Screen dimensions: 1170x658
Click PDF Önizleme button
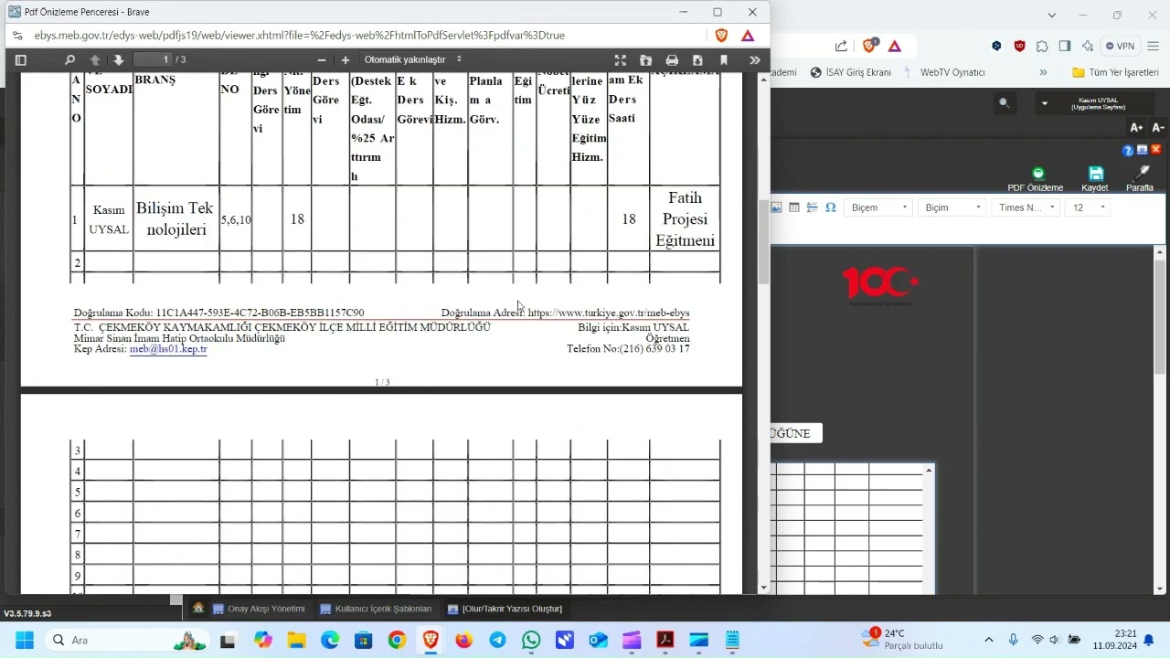click(x=1036, y=179)
